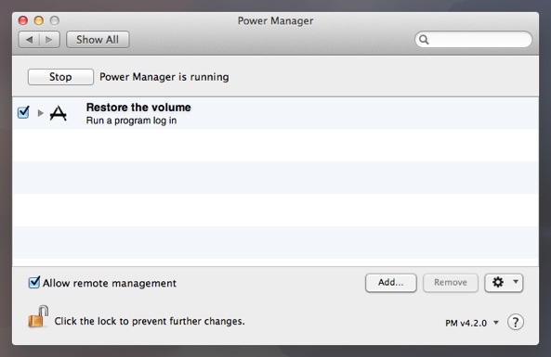Click the application icon of Restore the volume
This screenshot has height=357, width=551.
(x=59, y=113)
